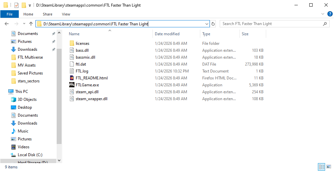Click the Properties quick access icon
This screenshot has height=171, width=334.
click(16, 5)
